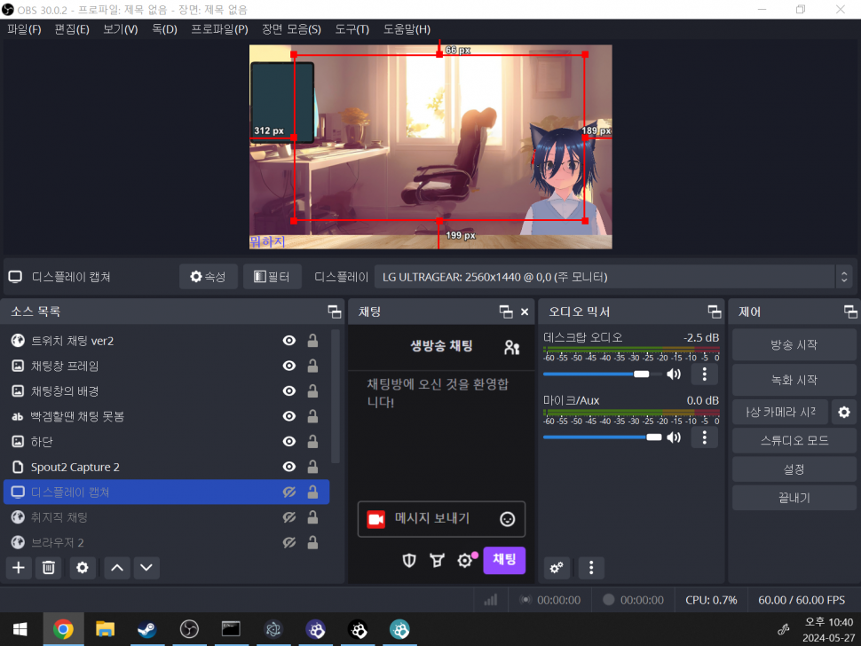
Task: Click red camera icon in message box
Action: click(376, 519)
